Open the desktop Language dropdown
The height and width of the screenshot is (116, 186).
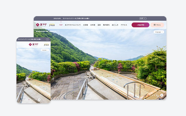(159, 32)
